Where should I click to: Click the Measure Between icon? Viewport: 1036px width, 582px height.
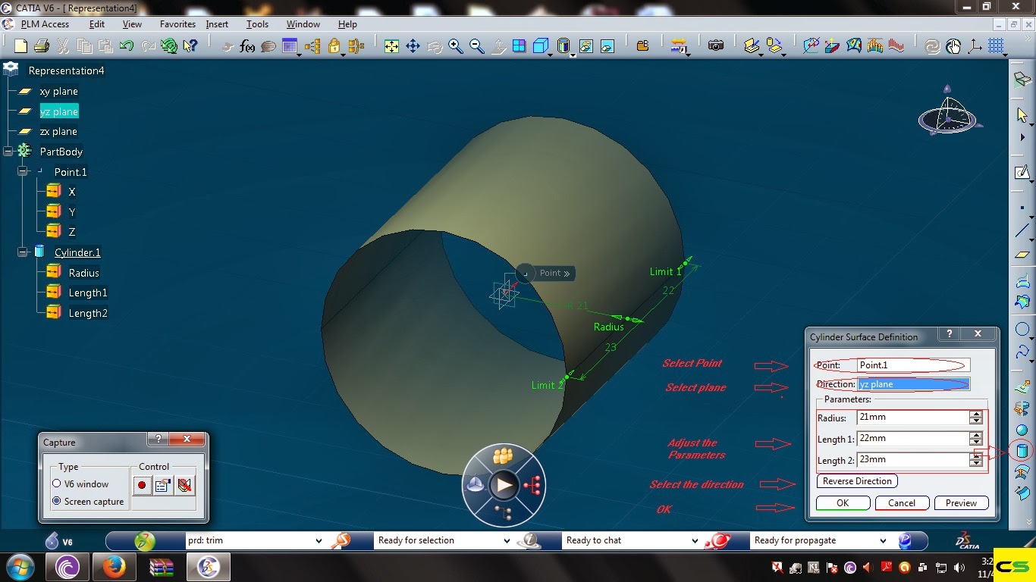pyautogui.click(x=679, y=46)
